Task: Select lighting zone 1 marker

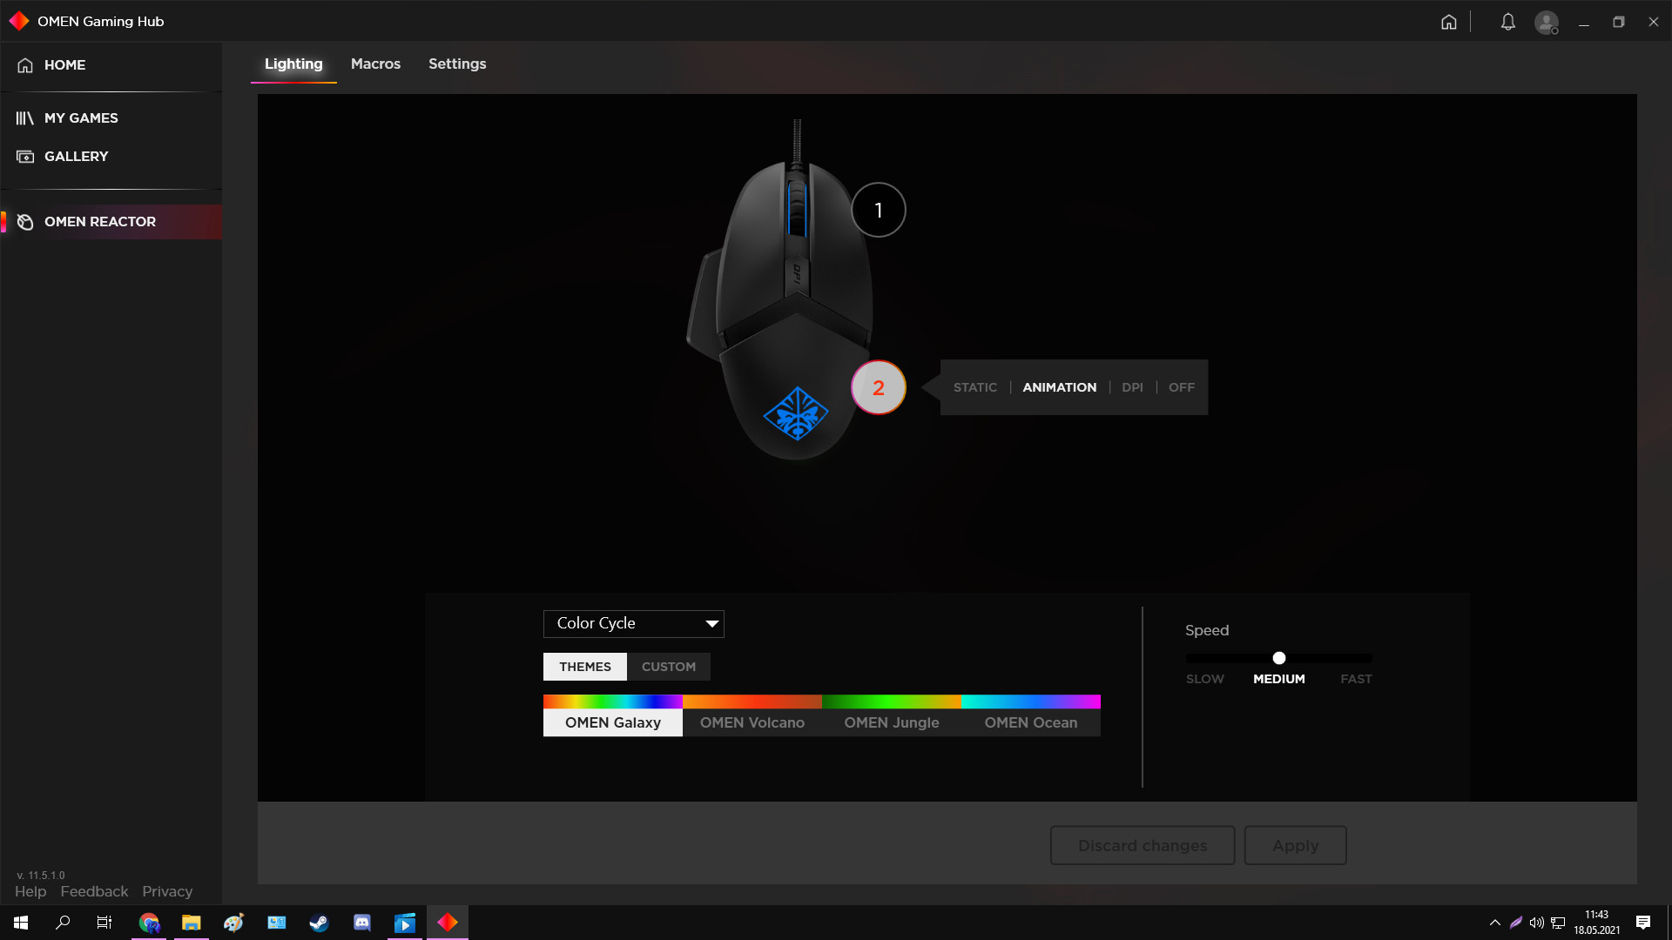Action: 878,210
